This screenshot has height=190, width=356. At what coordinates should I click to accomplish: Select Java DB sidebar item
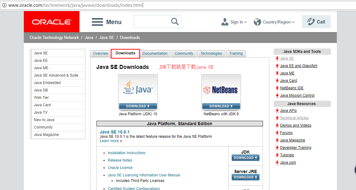click(58, 90)
